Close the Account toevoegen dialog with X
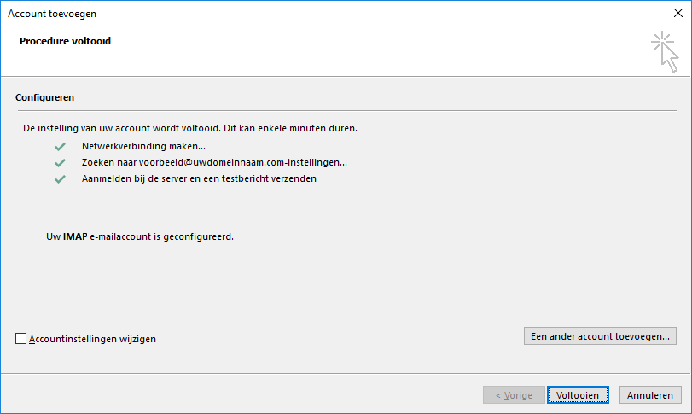The width and height of the screenshot is (692, 414). coord(678,14)
